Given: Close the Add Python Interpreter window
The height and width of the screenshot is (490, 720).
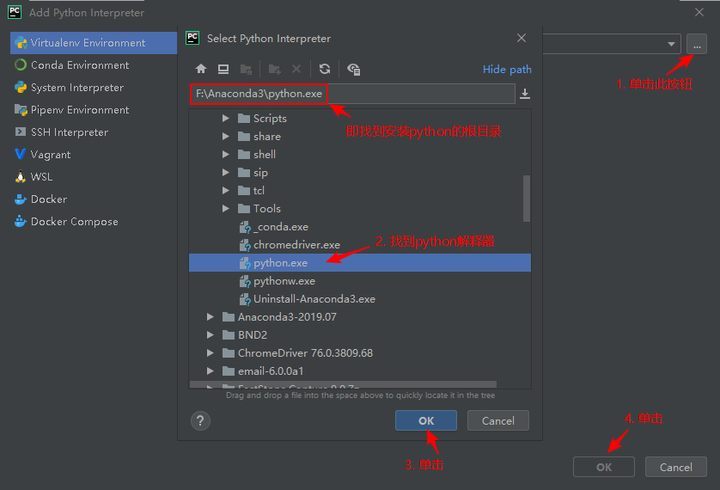Looking at the screenshot, I should tap(699, 12).
